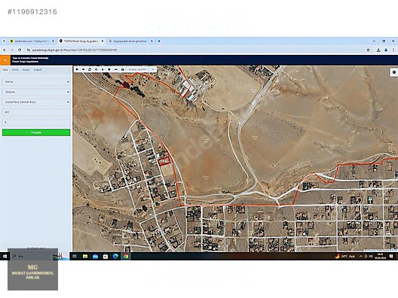Click the coordinate readout in map toolbar

(x=137, y=69)
